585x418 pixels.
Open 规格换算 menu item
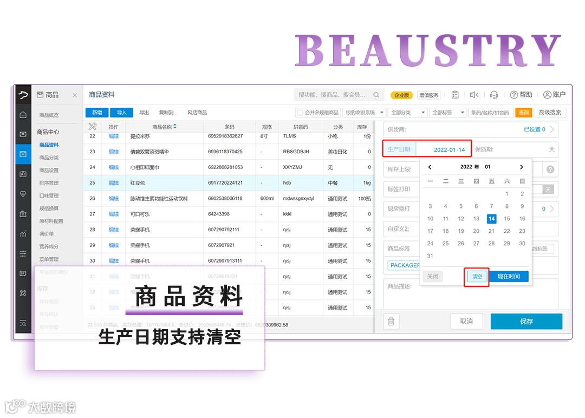(x=49, y=208)
